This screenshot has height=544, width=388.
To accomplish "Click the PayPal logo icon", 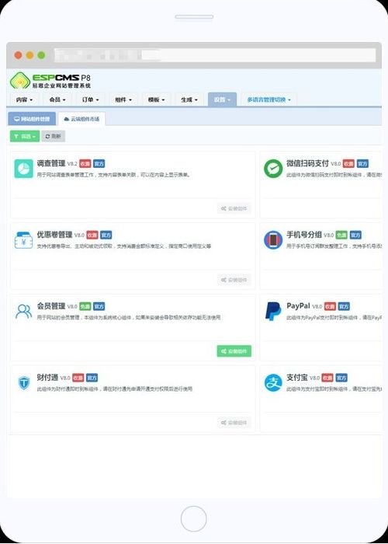I will 273,311.
